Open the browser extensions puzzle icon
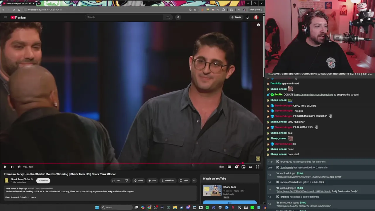Screen dimensions: 375x211 (224, 10)
